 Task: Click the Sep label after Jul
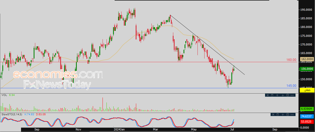(x=275, y=130)
